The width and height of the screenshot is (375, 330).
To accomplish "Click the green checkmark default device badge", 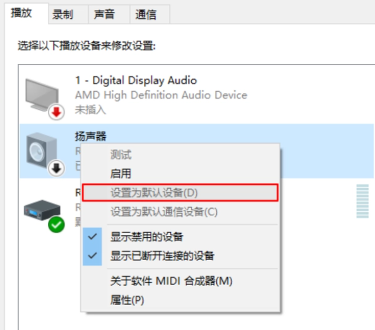I will (57, 224).
